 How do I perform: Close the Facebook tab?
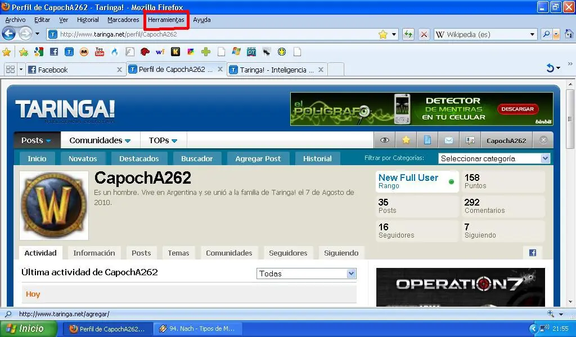pyautogui.click(x=119, y=70)
